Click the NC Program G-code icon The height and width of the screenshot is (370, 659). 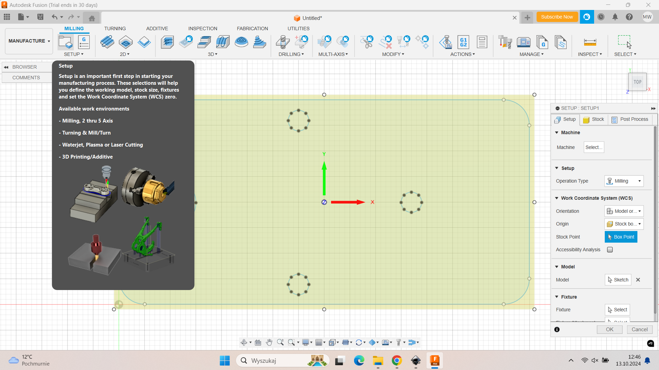[x=84, y=42]
